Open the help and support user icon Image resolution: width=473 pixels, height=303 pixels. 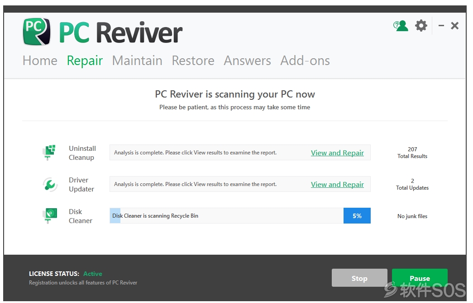pos(401,26)
